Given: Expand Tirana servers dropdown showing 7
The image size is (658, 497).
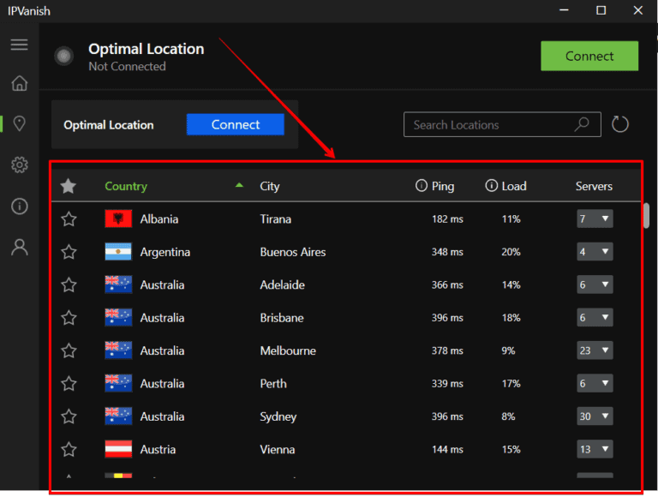Looking at the screenshot, I should (x=595, y=219).
